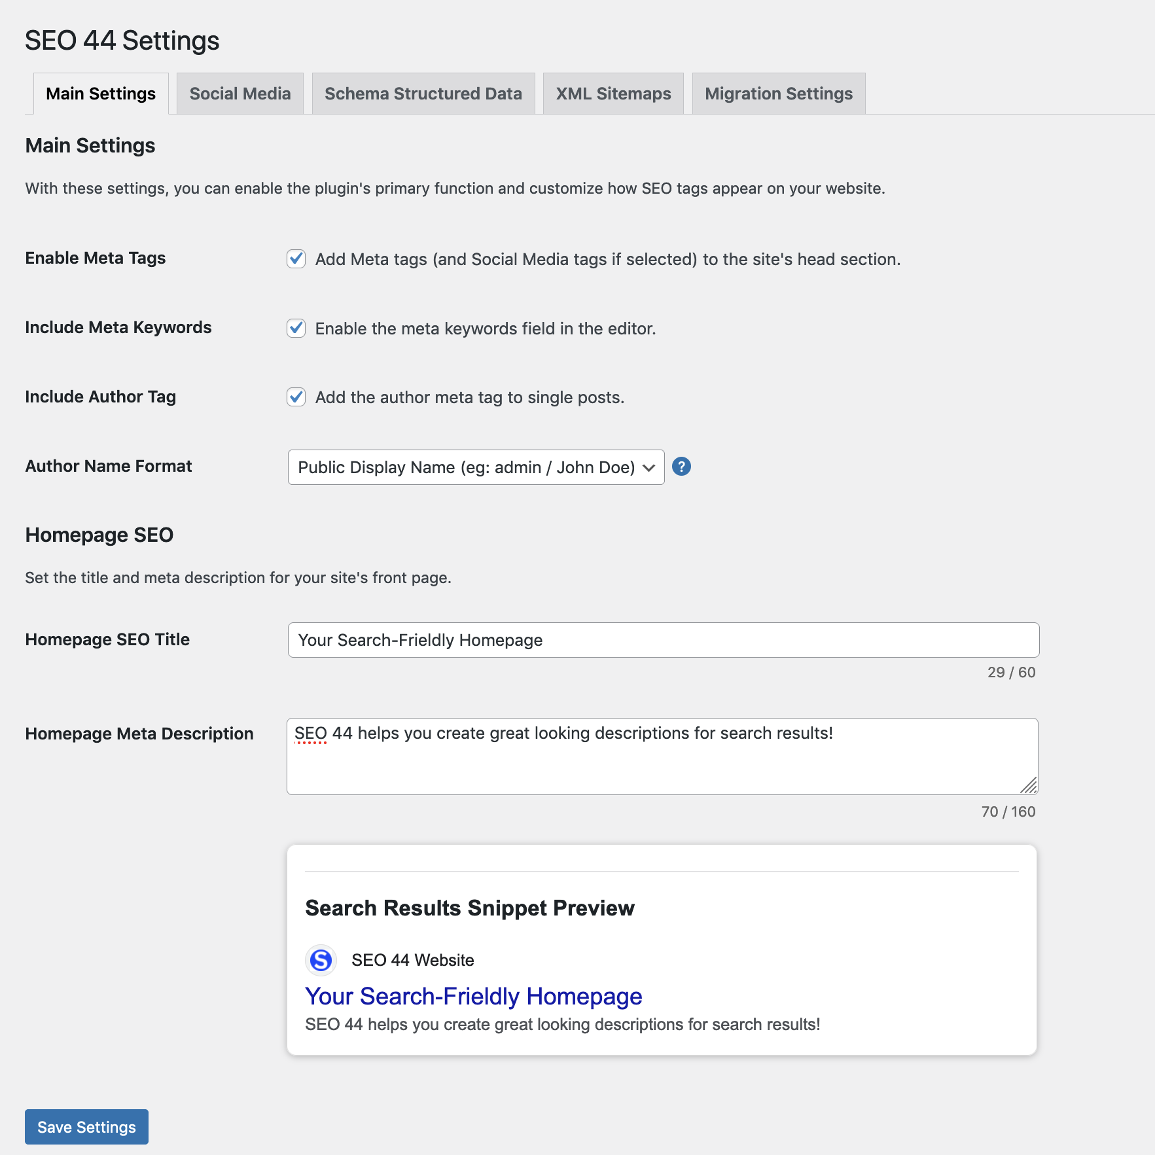Click the 29 / 60 character counter

click(x=1010, y=672)
